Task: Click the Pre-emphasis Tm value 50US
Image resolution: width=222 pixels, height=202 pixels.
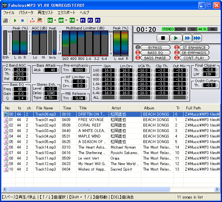Action: coord(79,70)
